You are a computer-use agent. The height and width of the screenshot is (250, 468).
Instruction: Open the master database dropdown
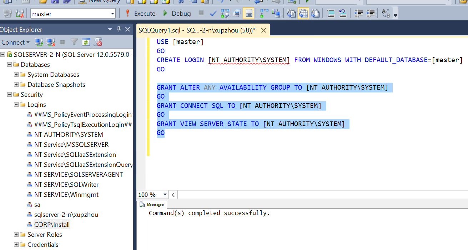tap(113, 14)
